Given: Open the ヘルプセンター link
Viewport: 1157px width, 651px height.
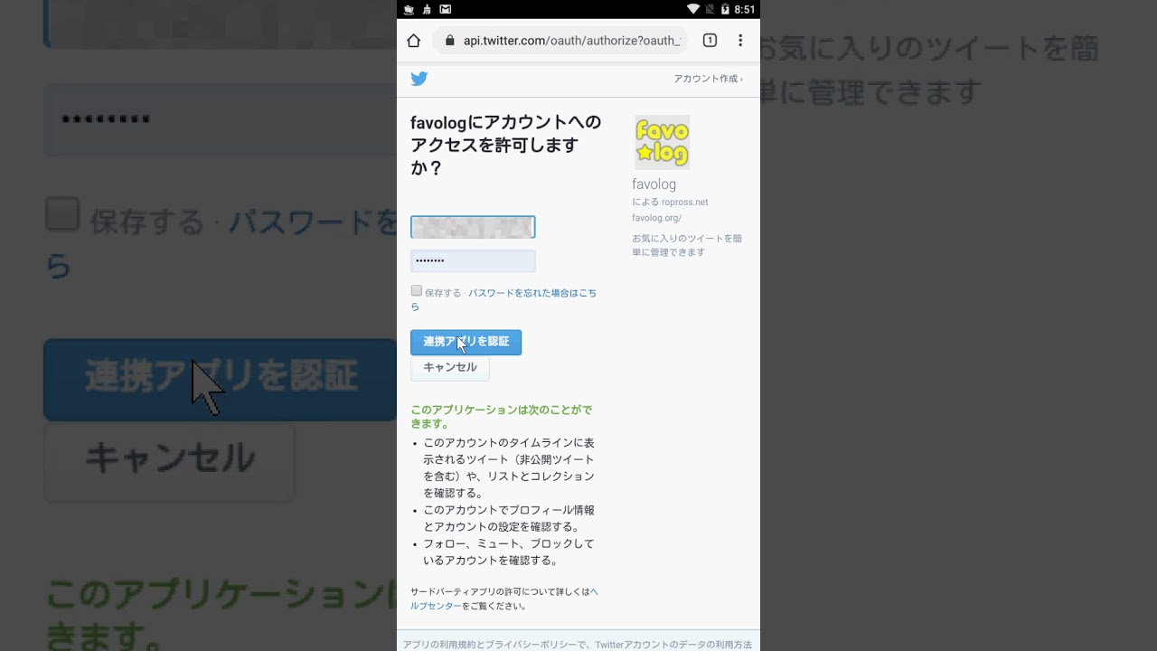Looking at the screenshot, I should click(504, 599).
